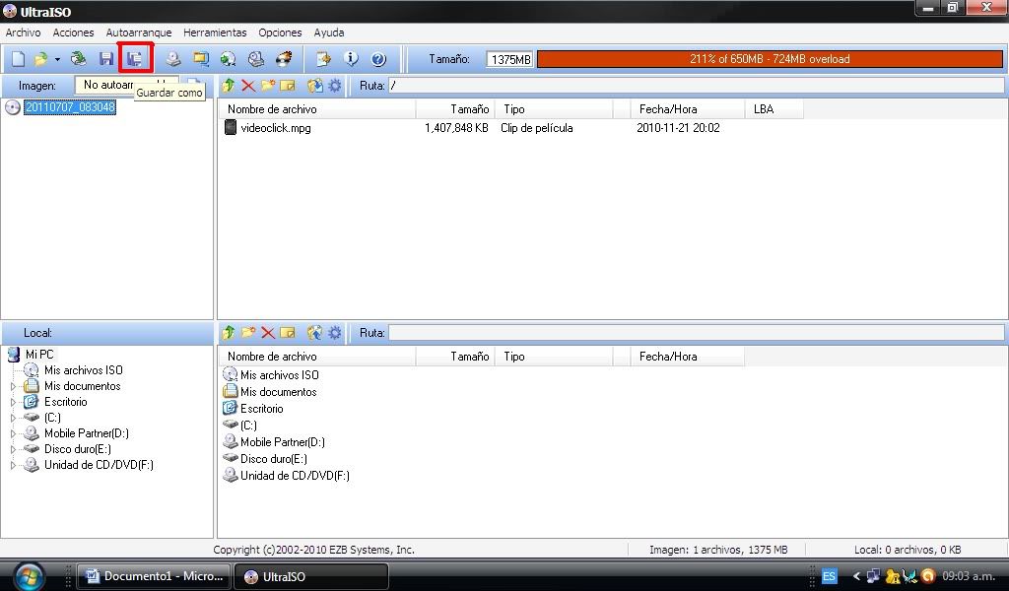1009x591 pixels.
Task: Expand (C:) drive tree node
Action: [x=13, y=418]
